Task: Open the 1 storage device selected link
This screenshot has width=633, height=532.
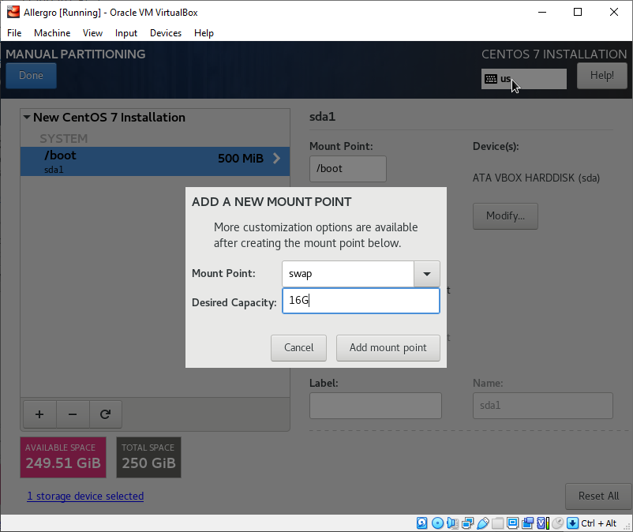Action: tap(85, 496)
